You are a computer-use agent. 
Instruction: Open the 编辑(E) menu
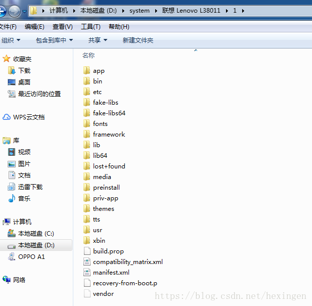click(x=34, y=27)
